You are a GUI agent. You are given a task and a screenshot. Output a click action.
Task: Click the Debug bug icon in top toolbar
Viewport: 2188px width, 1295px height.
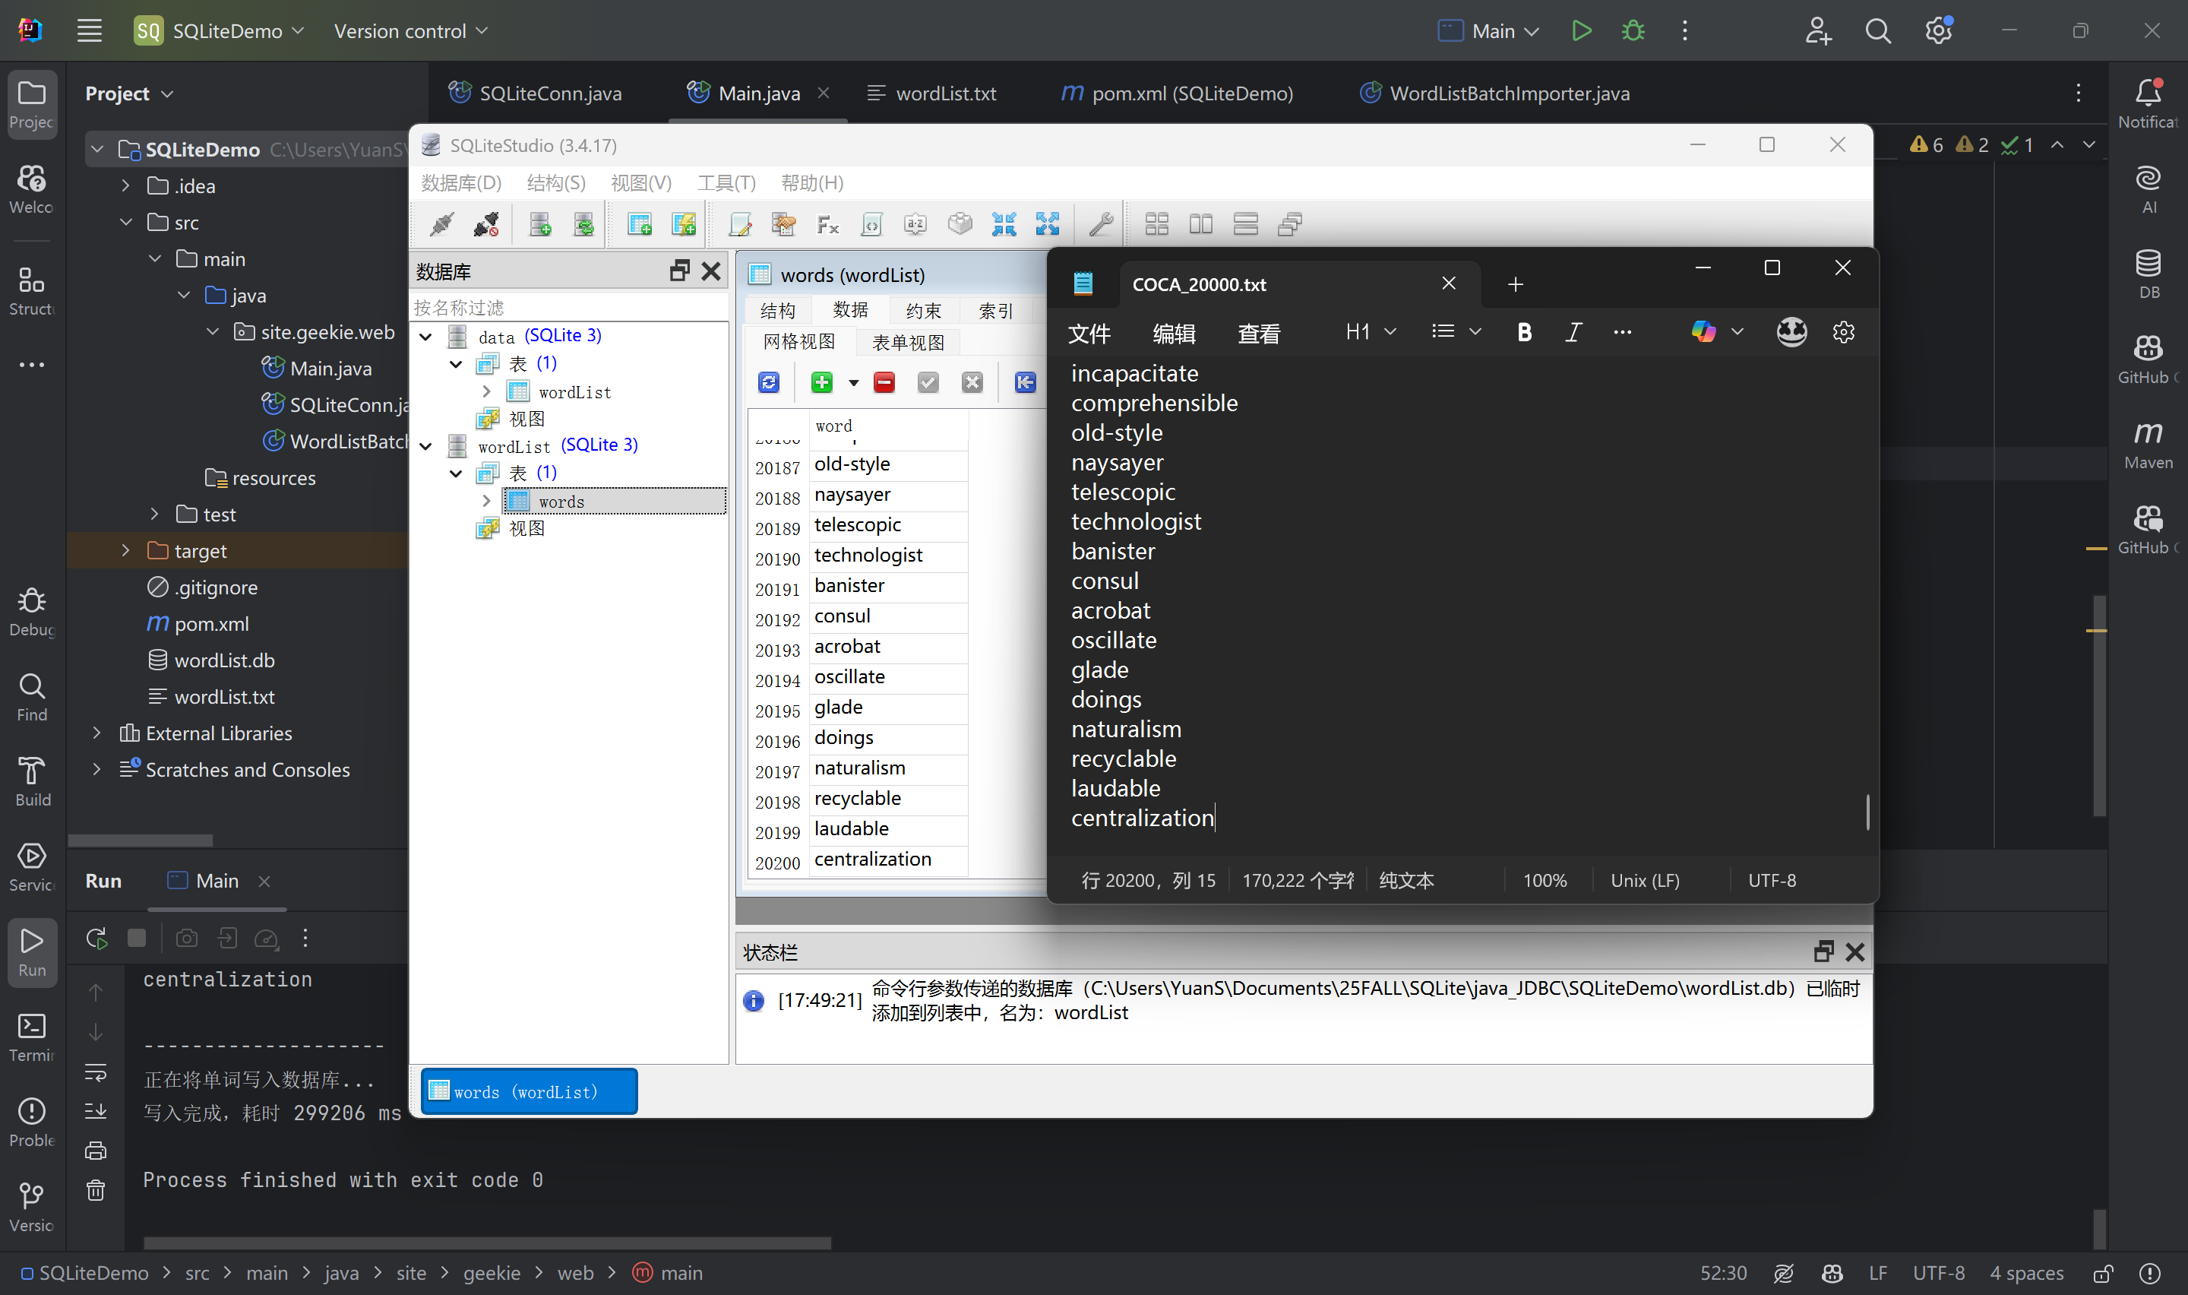tap(1633, 31)
